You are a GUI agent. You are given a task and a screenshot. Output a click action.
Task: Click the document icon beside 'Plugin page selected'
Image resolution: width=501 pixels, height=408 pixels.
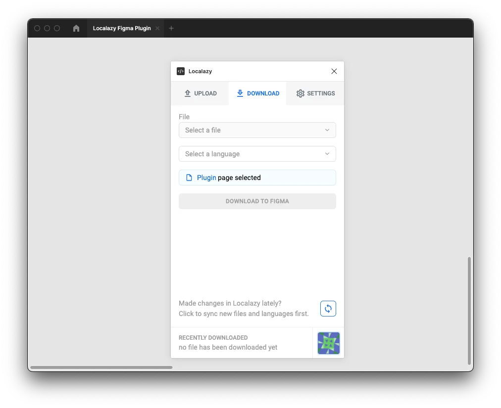click(189, 177)
